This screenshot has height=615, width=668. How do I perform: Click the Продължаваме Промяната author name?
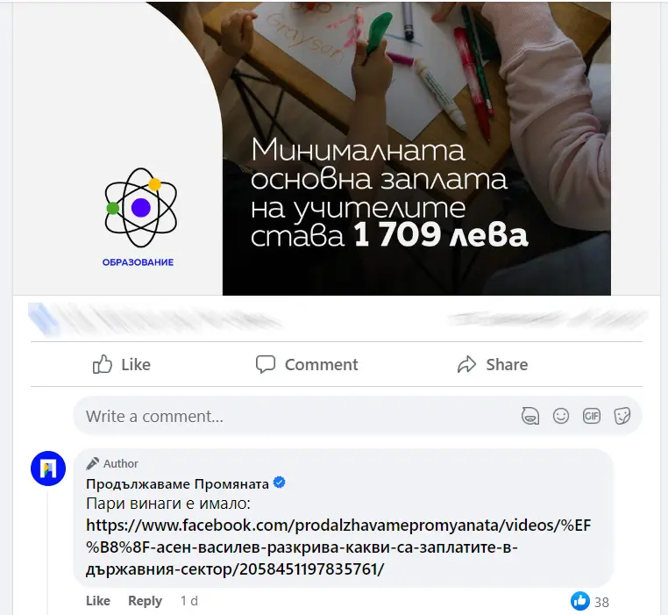(x=177, y=483)
